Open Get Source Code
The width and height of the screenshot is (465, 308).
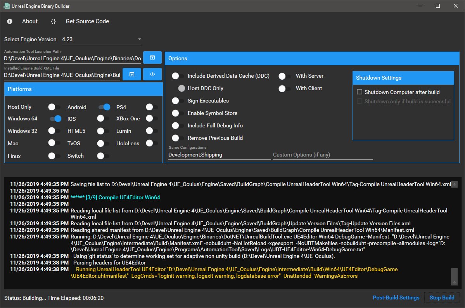tap(87, 21)
